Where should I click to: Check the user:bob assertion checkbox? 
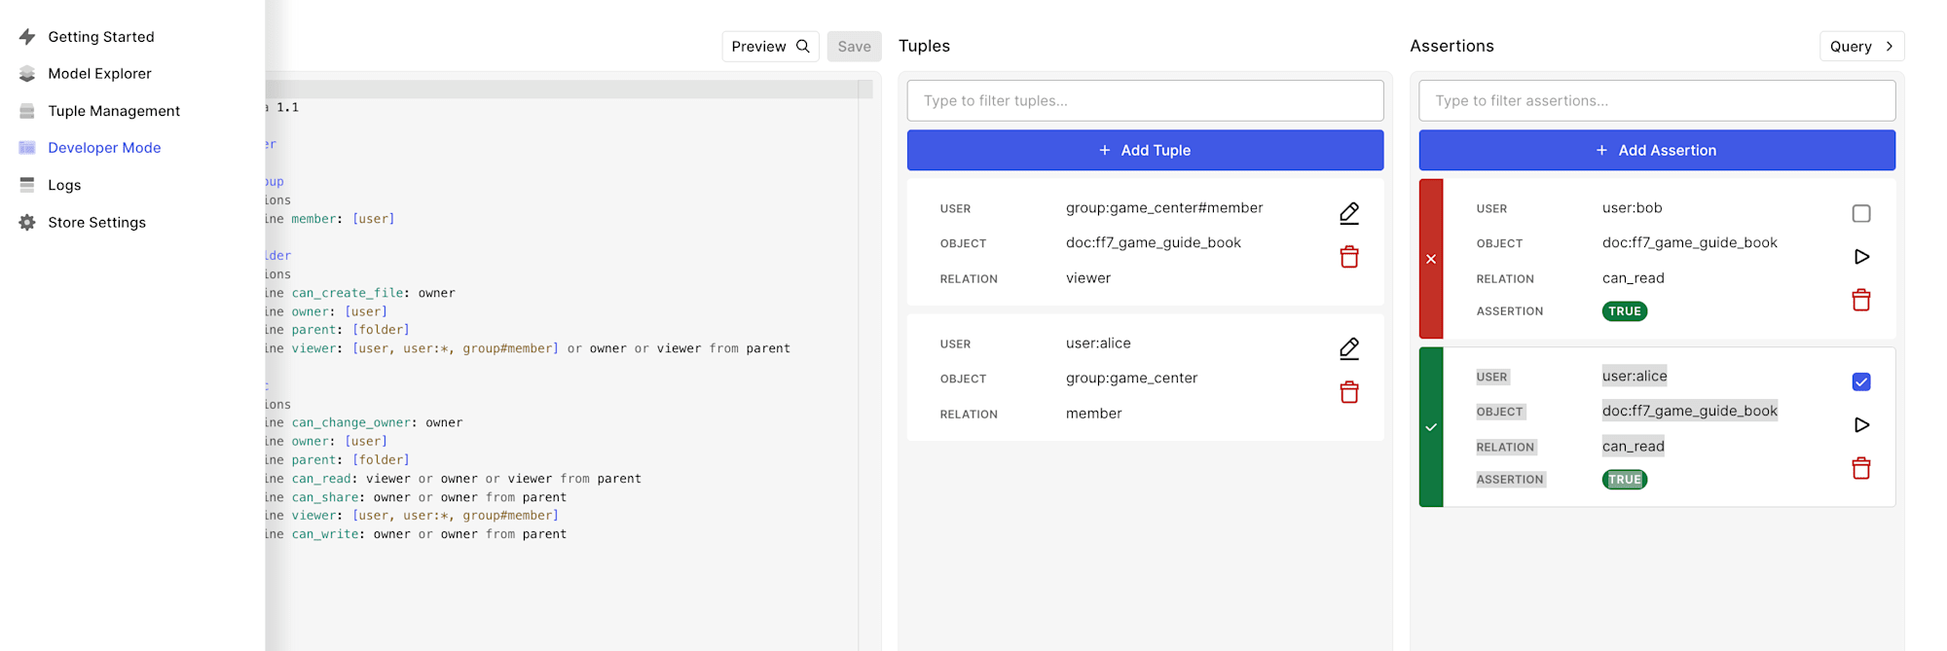(1860, 213)
